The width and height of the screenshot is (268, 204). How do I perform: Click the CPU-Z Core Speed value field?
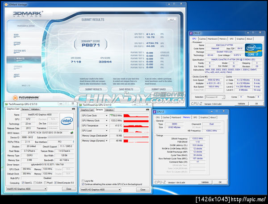pos(214,80)
